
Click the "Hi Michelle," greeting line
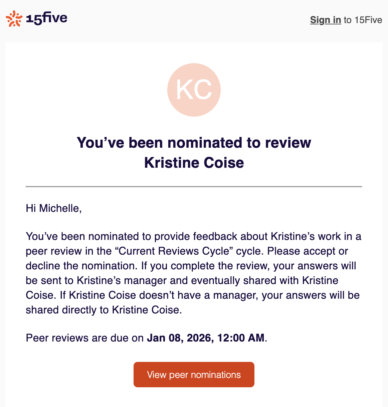click(x=54, y=209)
